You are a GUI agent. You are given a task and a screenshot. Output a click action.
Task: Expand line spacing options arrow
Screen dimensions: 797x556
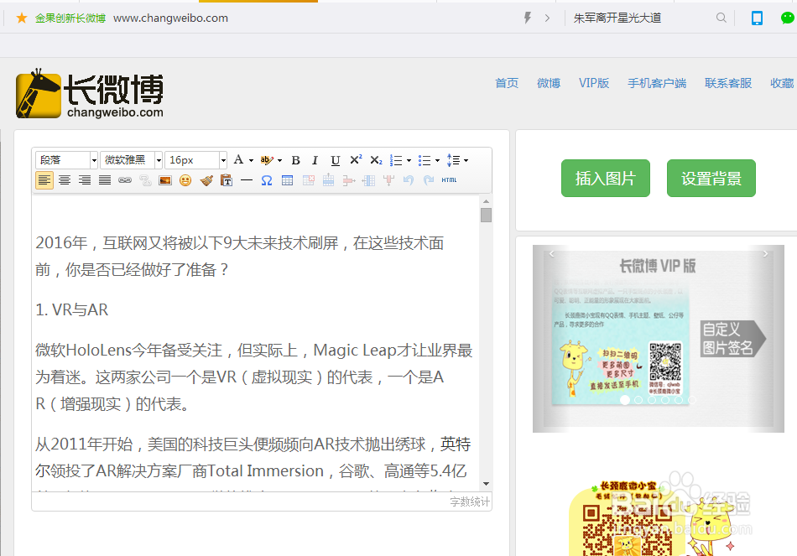coord(466,161)
